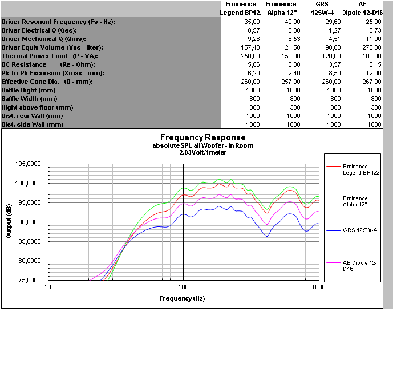This screenshot has width=393, height=381.
Task: Click the GRS 12SW-4 legend entry
Action: pos(351,230)
